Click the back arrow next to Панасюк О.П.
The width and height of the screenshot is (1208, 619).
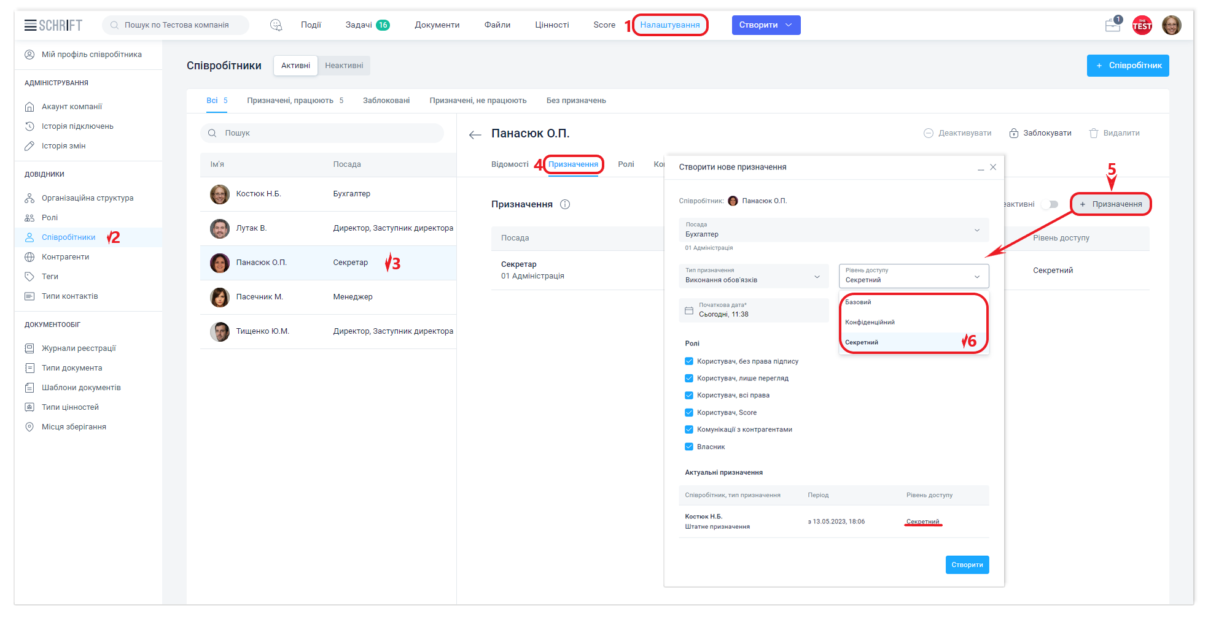475,135
